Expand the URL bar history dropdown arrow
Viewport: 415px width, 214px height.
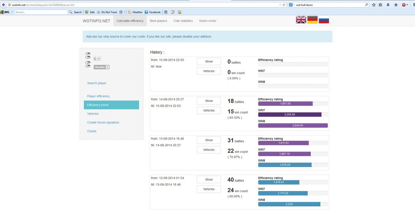[280, 5]
